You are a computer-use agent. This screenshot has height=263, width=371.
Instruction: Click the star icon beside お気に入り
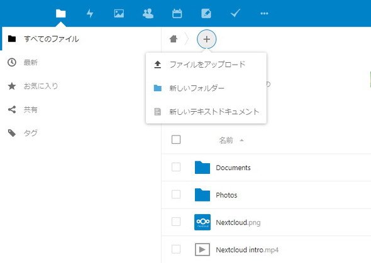12,86
